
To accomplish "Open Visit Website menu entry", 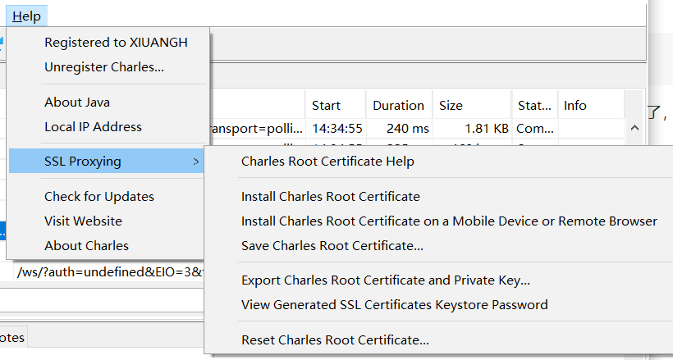I will point(83,221).
